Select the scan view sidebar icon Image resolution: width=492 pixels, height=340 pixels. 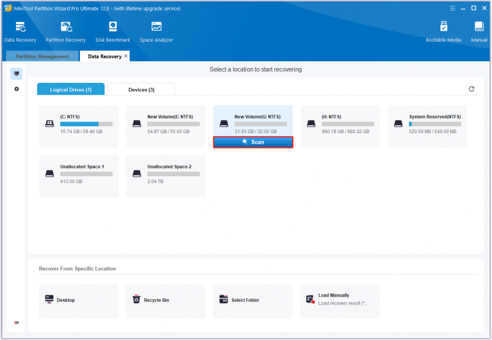pyautogui.click(x=17, y=74)
